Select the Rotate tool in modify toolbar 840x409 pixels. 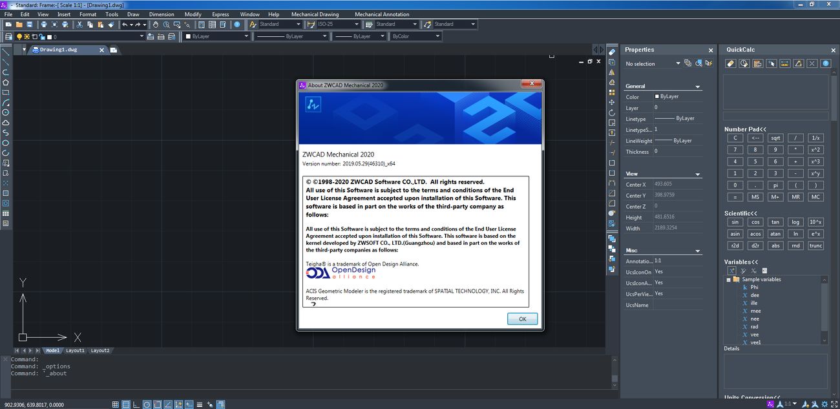612,112
